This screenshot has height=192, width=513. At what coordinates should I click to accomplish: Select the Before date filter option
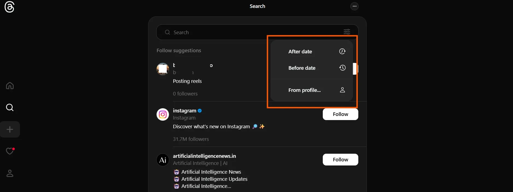pos(302,68)
